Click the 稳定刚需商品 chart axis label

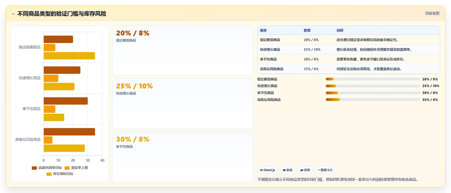30,47
